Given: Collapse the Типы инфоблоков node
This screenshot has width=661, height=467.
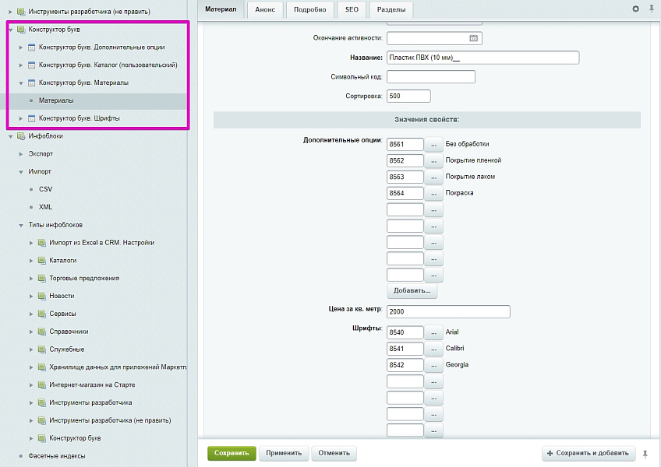Looking at the screenshot, I should click(x=21, y=225).
